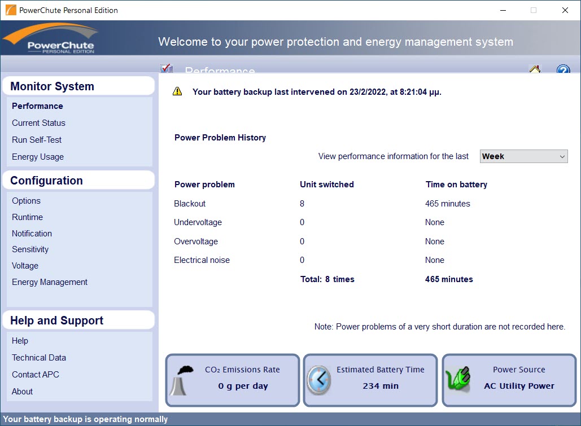581x426 pixels.
Task: Click the status bar operating normally message
Action: [85, 419]
